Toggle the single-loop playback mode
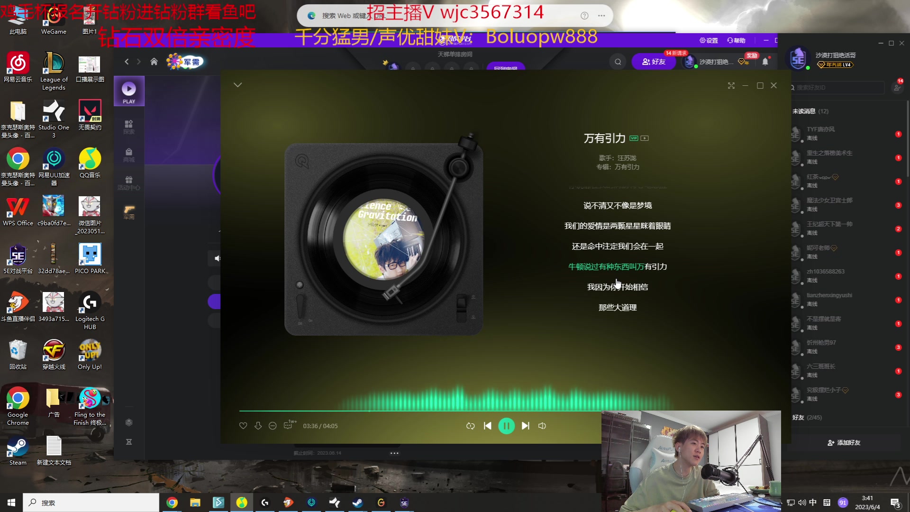The image size is (910, 512). tap(470, 426)
